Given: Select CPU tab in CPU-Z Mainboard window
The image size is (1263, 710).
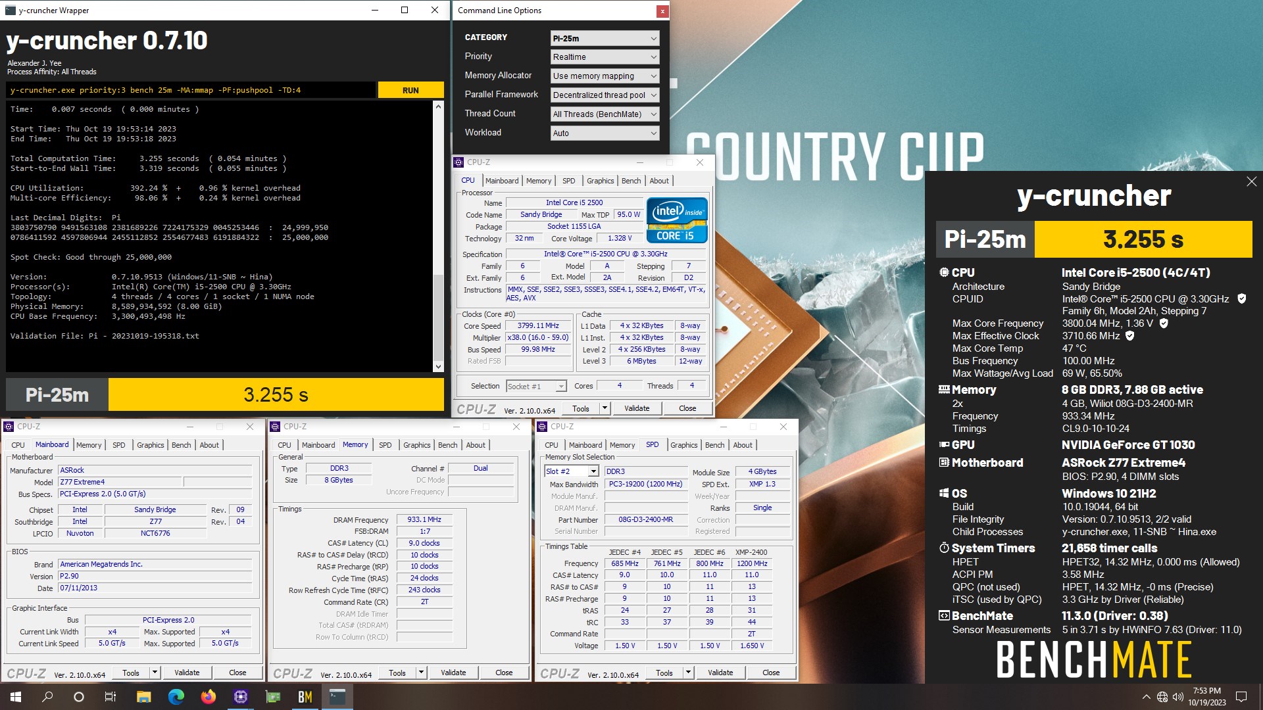Looking at the screenshot, I should click(x=18, y=445).
